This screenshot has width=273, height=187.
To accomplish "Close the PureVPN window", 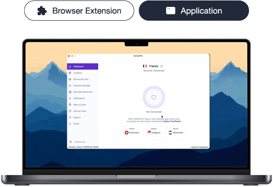I will (69, 56).
